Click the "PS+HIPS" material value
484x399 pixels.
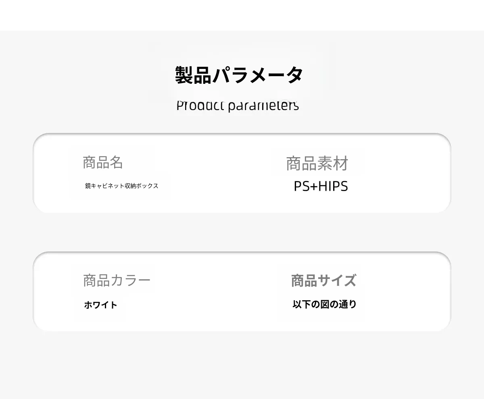pos(321,186)
